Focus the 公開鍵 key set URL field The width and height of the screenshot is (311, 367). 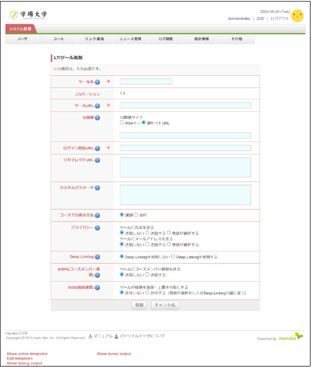(x=186, y=135)
